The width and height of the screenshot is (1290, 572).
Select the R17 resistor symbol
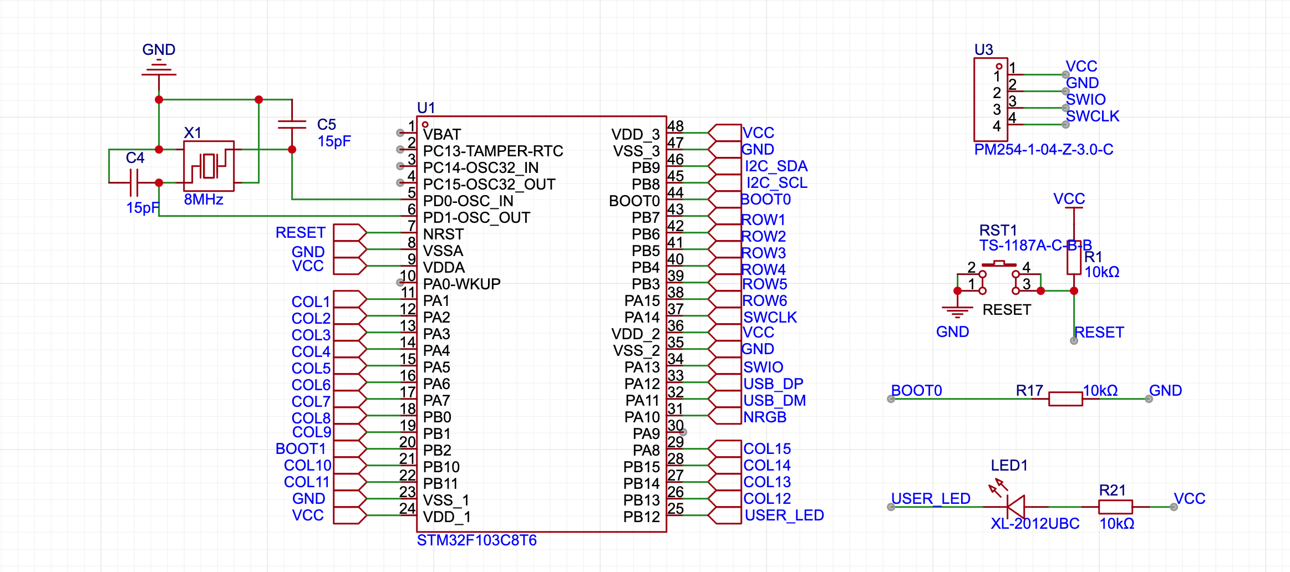point(1065,399)
